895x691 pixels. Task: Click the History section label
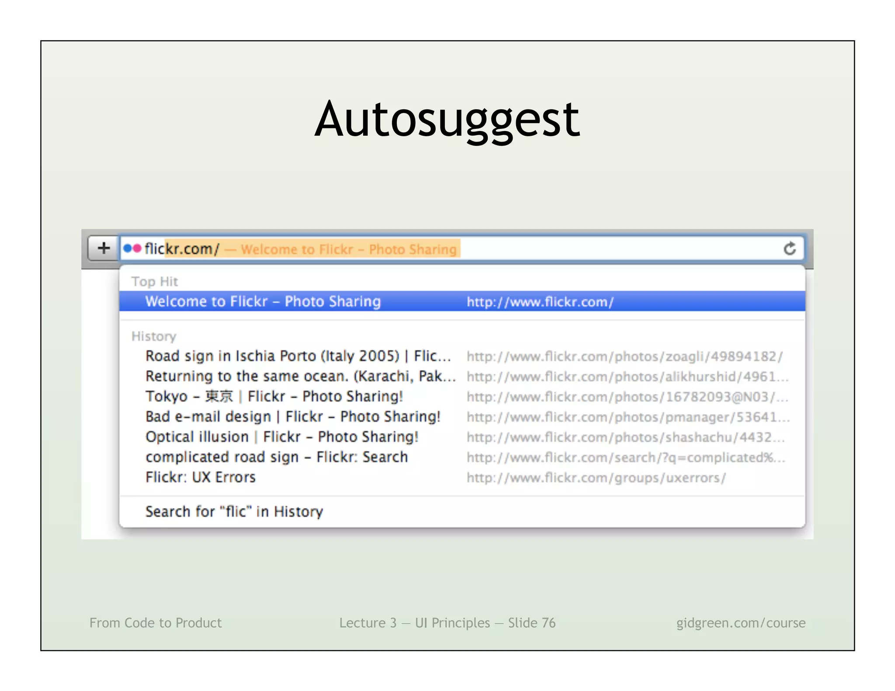(154, 336)
